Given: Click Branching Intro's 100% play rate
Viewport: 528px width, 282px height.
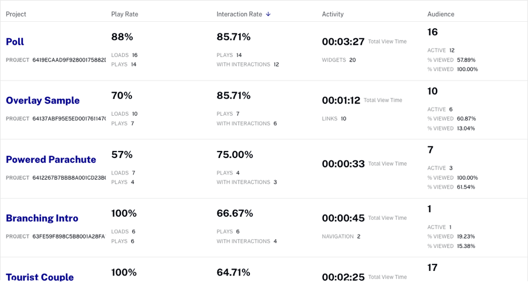Looking at the screenshot, I should click(124, 213).
